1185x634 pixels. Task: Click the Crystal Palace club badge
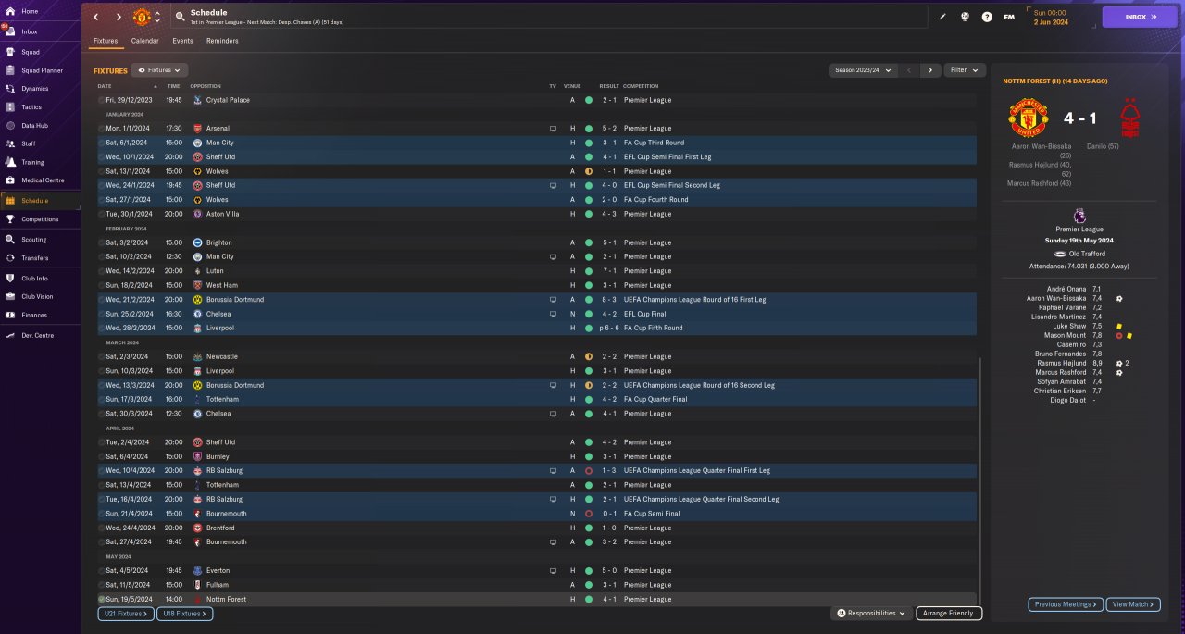point(197,100)
